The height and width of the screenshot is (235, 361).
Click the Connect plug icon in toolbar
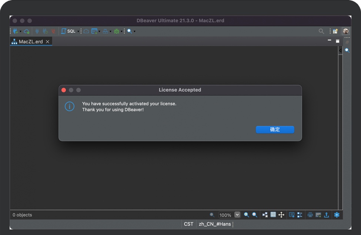click(37, 31)
